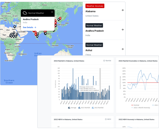Screen dimensions: 159x130
Task: Close the Normal Weather map popup
Action: [52, 12]
